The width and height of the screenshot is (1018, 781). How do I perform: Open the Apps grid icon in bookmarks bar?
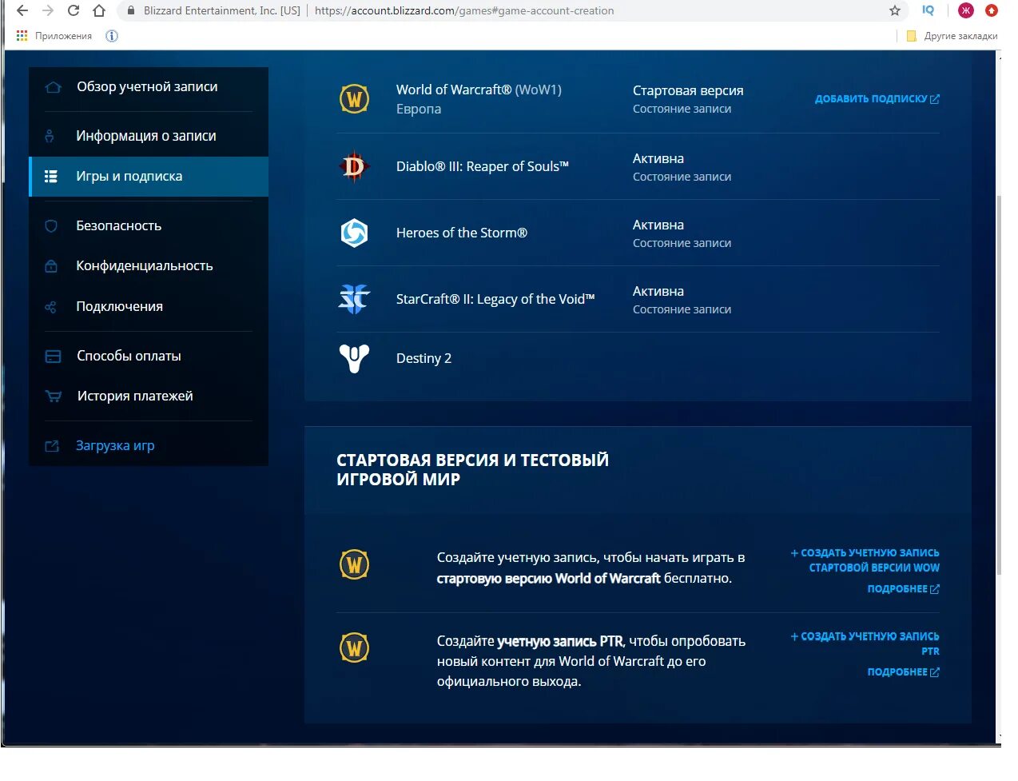tap(22, 36)
